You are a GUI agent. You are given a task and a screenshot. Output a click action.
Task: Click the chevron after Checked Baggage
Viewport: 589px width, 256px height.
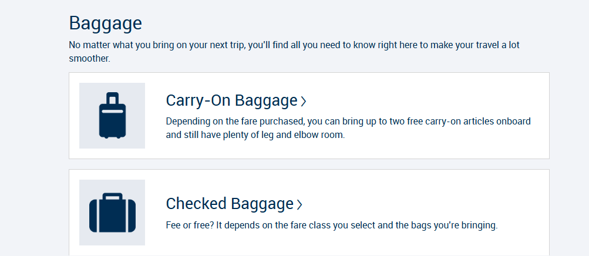click(x=299, y=204)
